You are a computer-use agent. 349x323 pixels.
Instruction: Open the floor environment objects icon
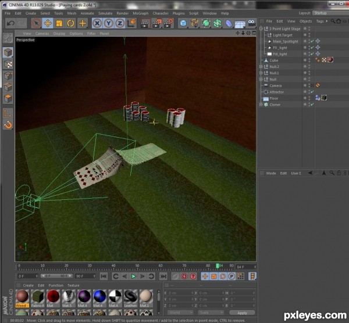[x=240, y=23]
